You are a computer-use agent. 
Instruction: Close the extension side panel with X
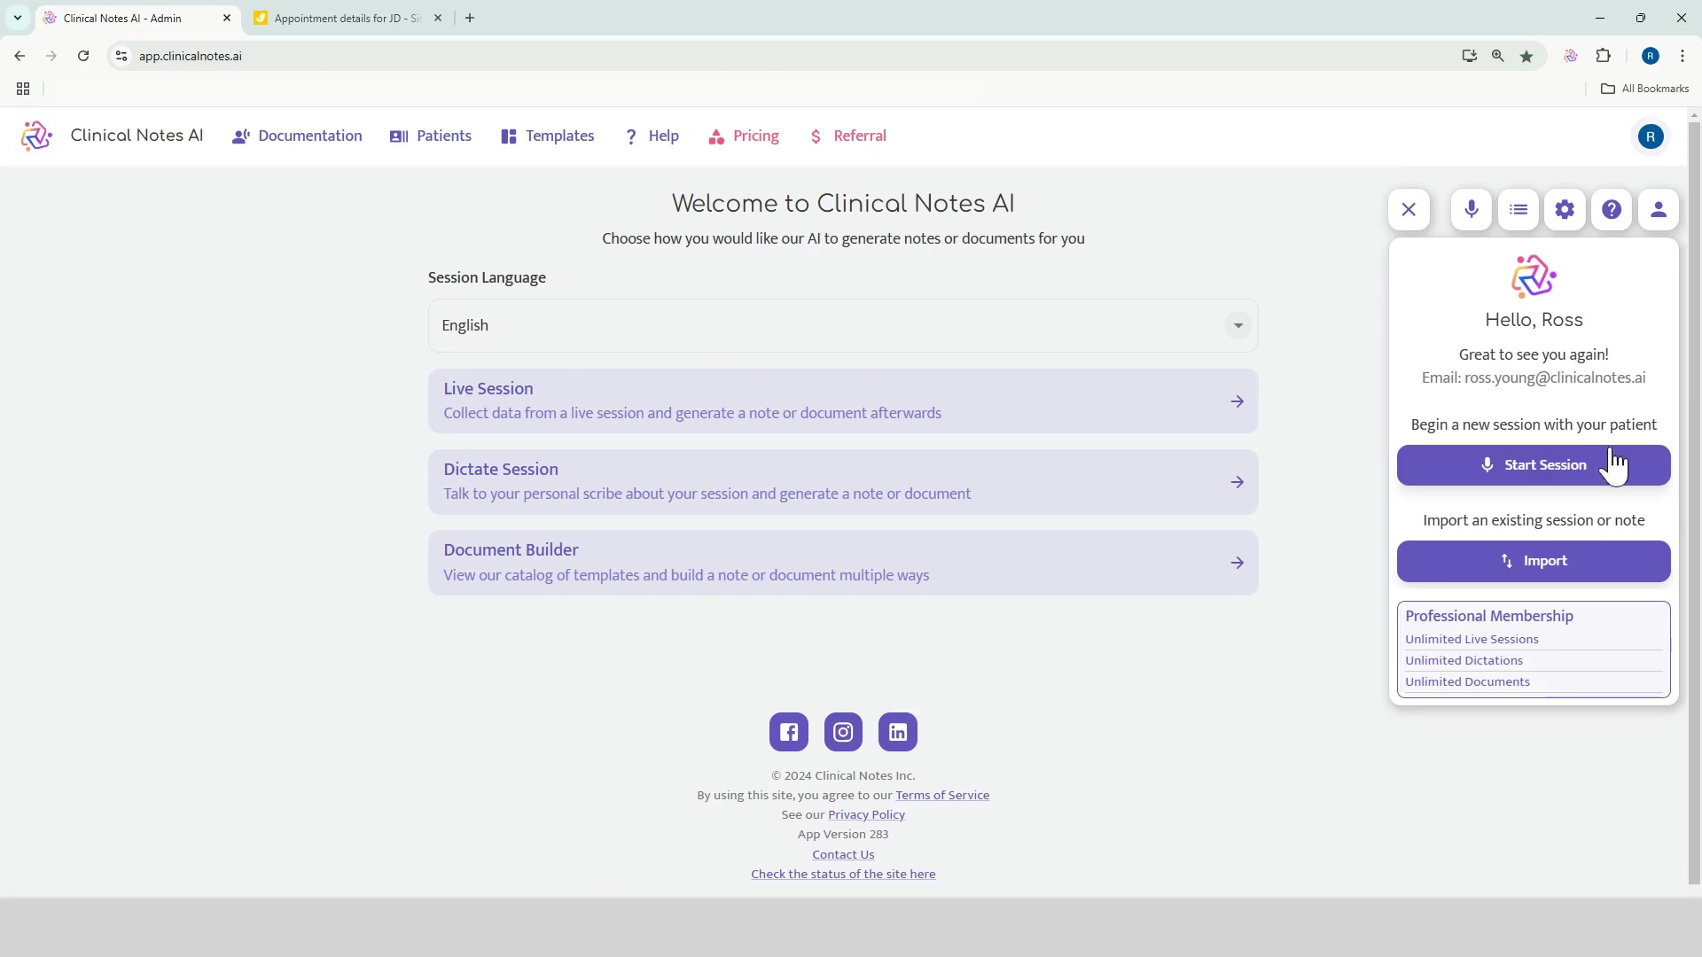point(1409,210)
